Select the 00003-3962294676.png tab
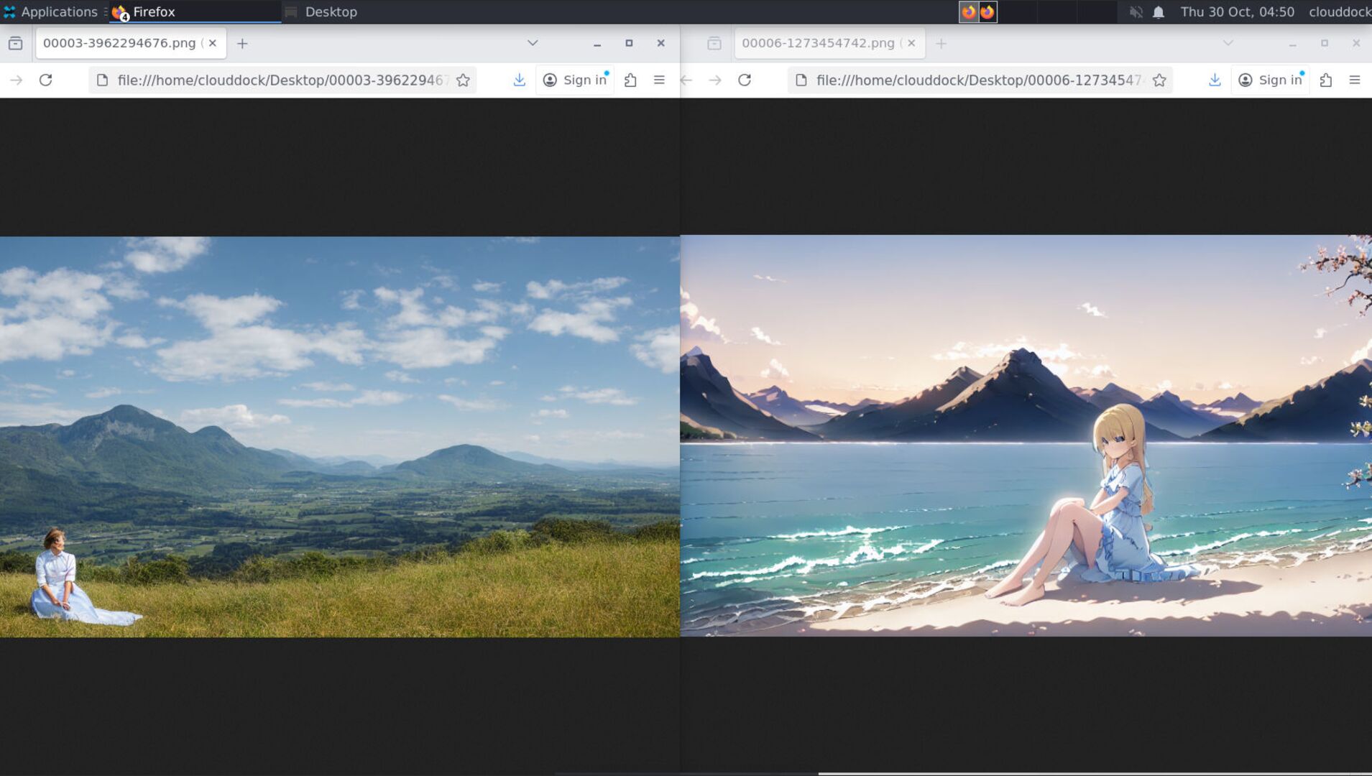Viewport: 1372px width, 776px height. (119, 43)
